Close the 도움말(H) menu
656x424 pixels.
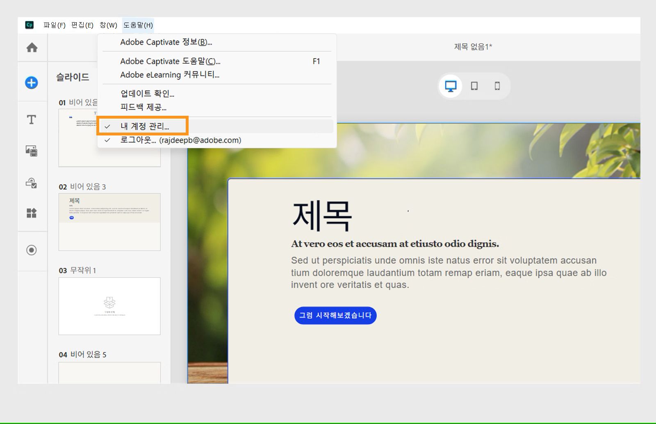138,25
